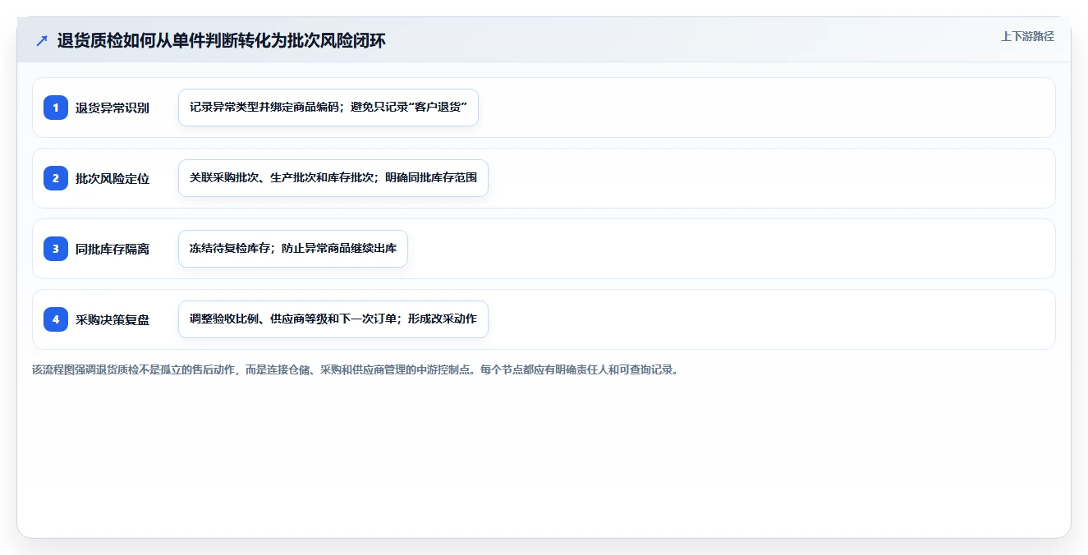This screenshot has height=555, width=1088.
Task: Click the 调整验收比例、供应商等级 description box
Action: (333, 319)
